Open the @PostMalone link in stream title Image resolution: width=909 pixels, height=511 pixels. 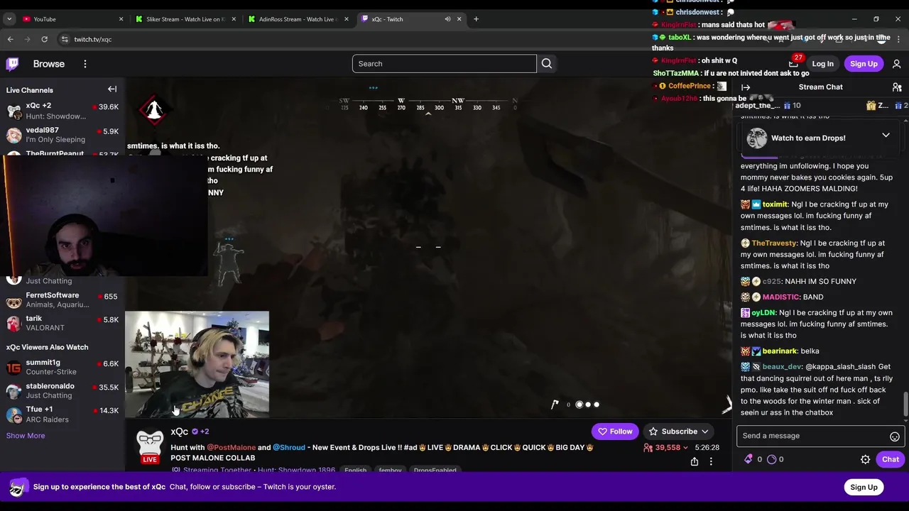(231, 448)
